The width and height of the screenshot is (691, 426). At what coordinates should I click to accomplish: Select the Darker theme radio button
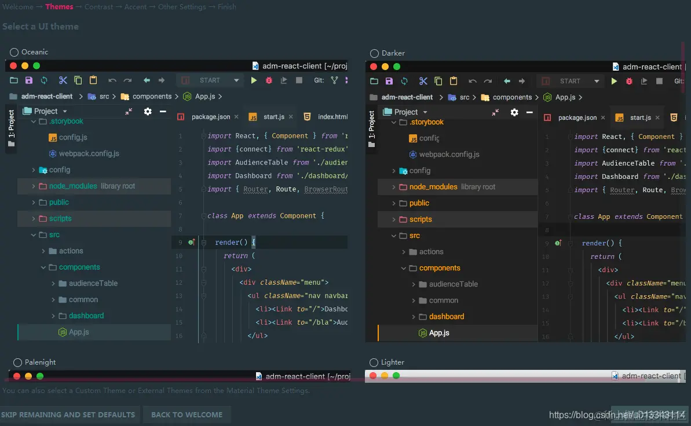click(x=374, y=53)
